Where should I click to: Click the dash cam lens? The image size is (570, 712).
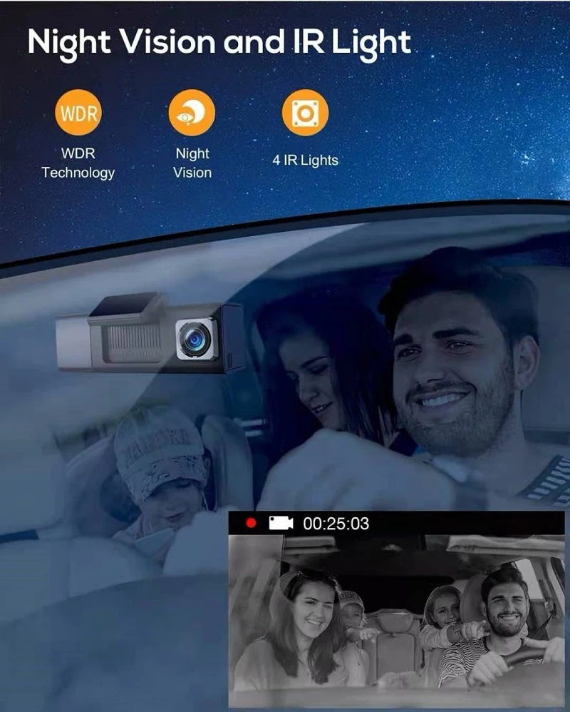tap(195, 339)
